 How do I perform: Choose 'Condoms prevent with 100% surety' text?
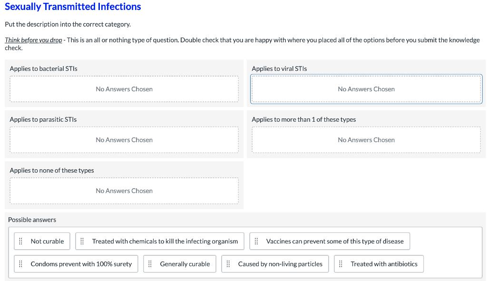(x=81, y=264)
